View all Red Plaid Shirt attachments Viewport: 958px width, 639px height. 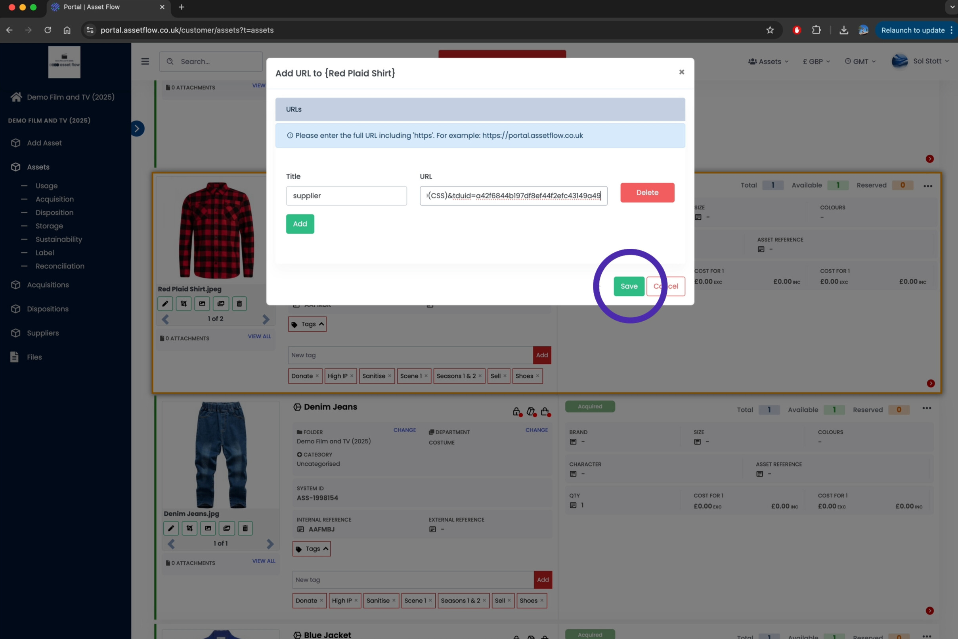(x=259, y=337)
